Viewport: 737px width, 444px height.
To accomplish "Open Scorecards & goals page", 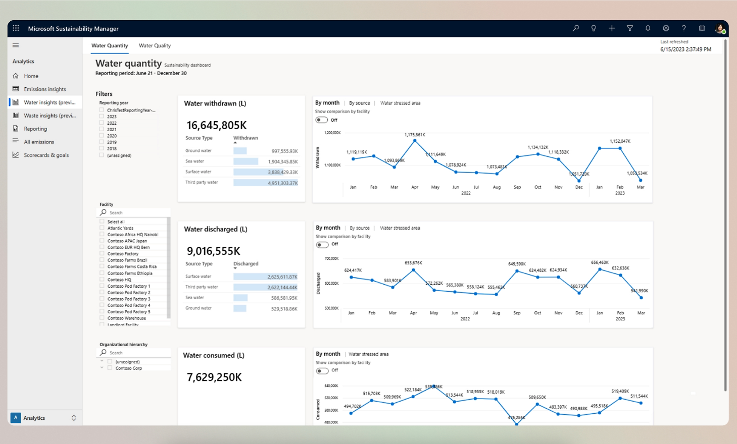I will click(x=46, y=155).
